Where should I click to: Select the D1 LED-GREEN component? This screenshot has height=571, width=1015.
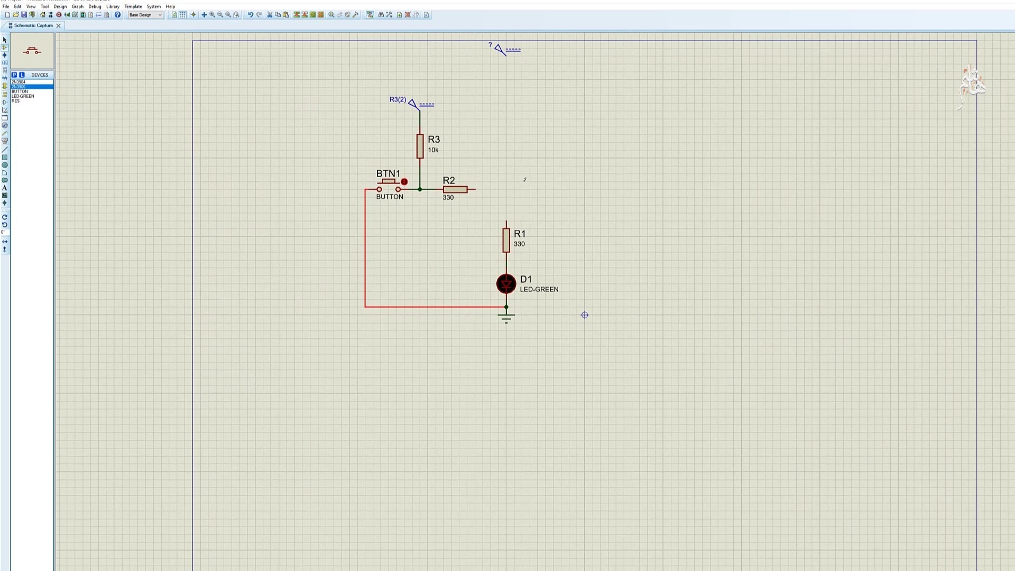click(x=506, y=284)
